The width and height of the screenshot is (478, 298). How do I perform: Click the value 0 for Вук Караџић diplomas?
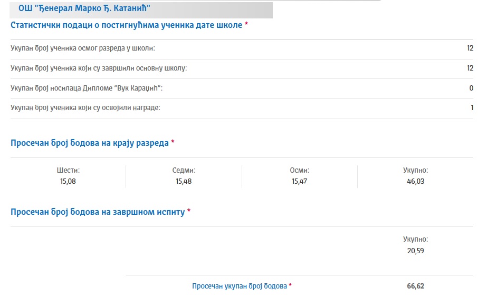[471, 88]
